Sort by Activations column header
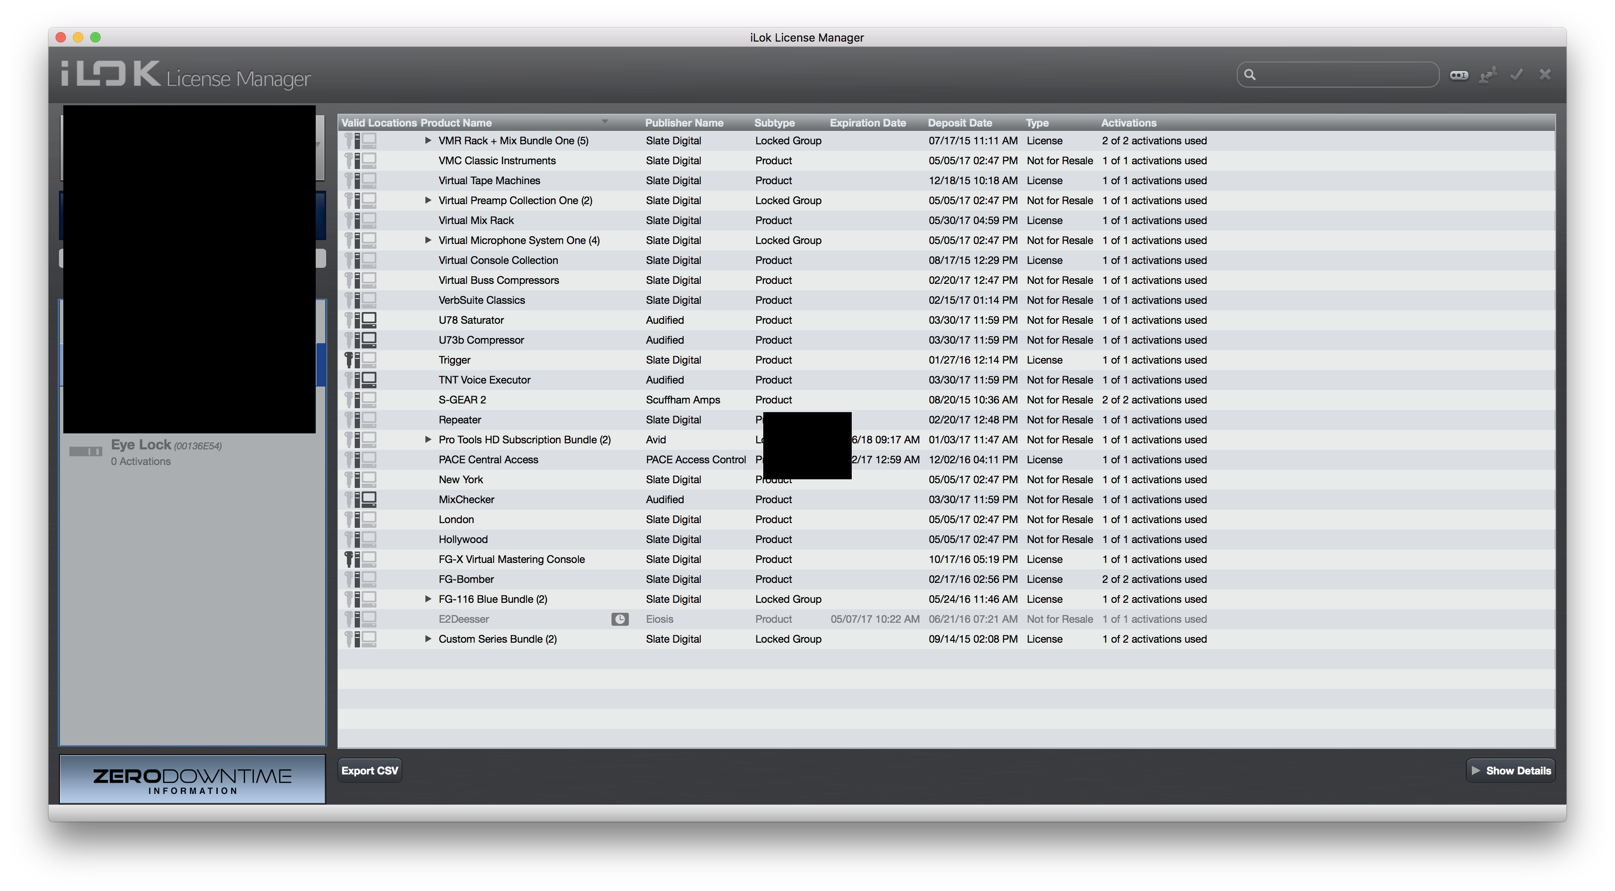Image resolution: width=1615 pixels, height=891 pixels. tap(1128, 123)
